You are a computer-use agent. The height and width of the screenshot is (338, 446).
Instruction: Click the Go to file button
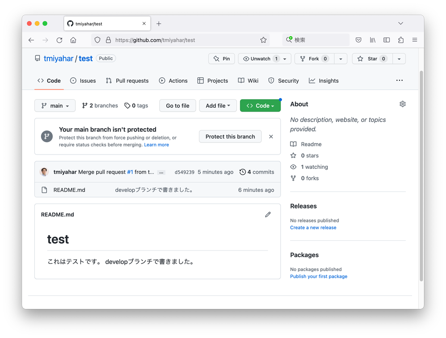coord(178,106)
